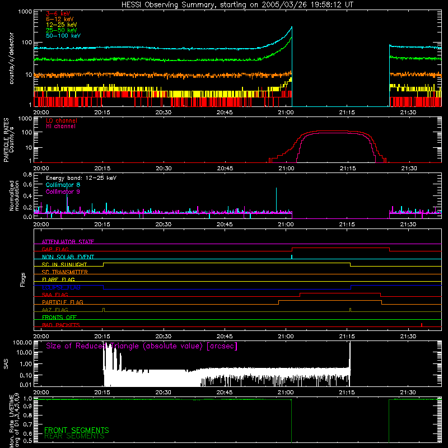Click the FRONTS OFF flag label
The height and width of the screenshot is (448, 448).
59,318
